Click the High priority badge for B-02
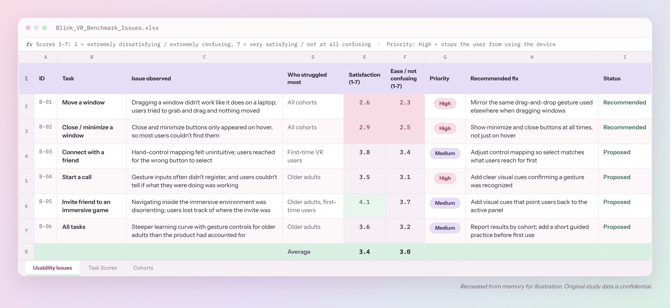 tap(445, 128)
